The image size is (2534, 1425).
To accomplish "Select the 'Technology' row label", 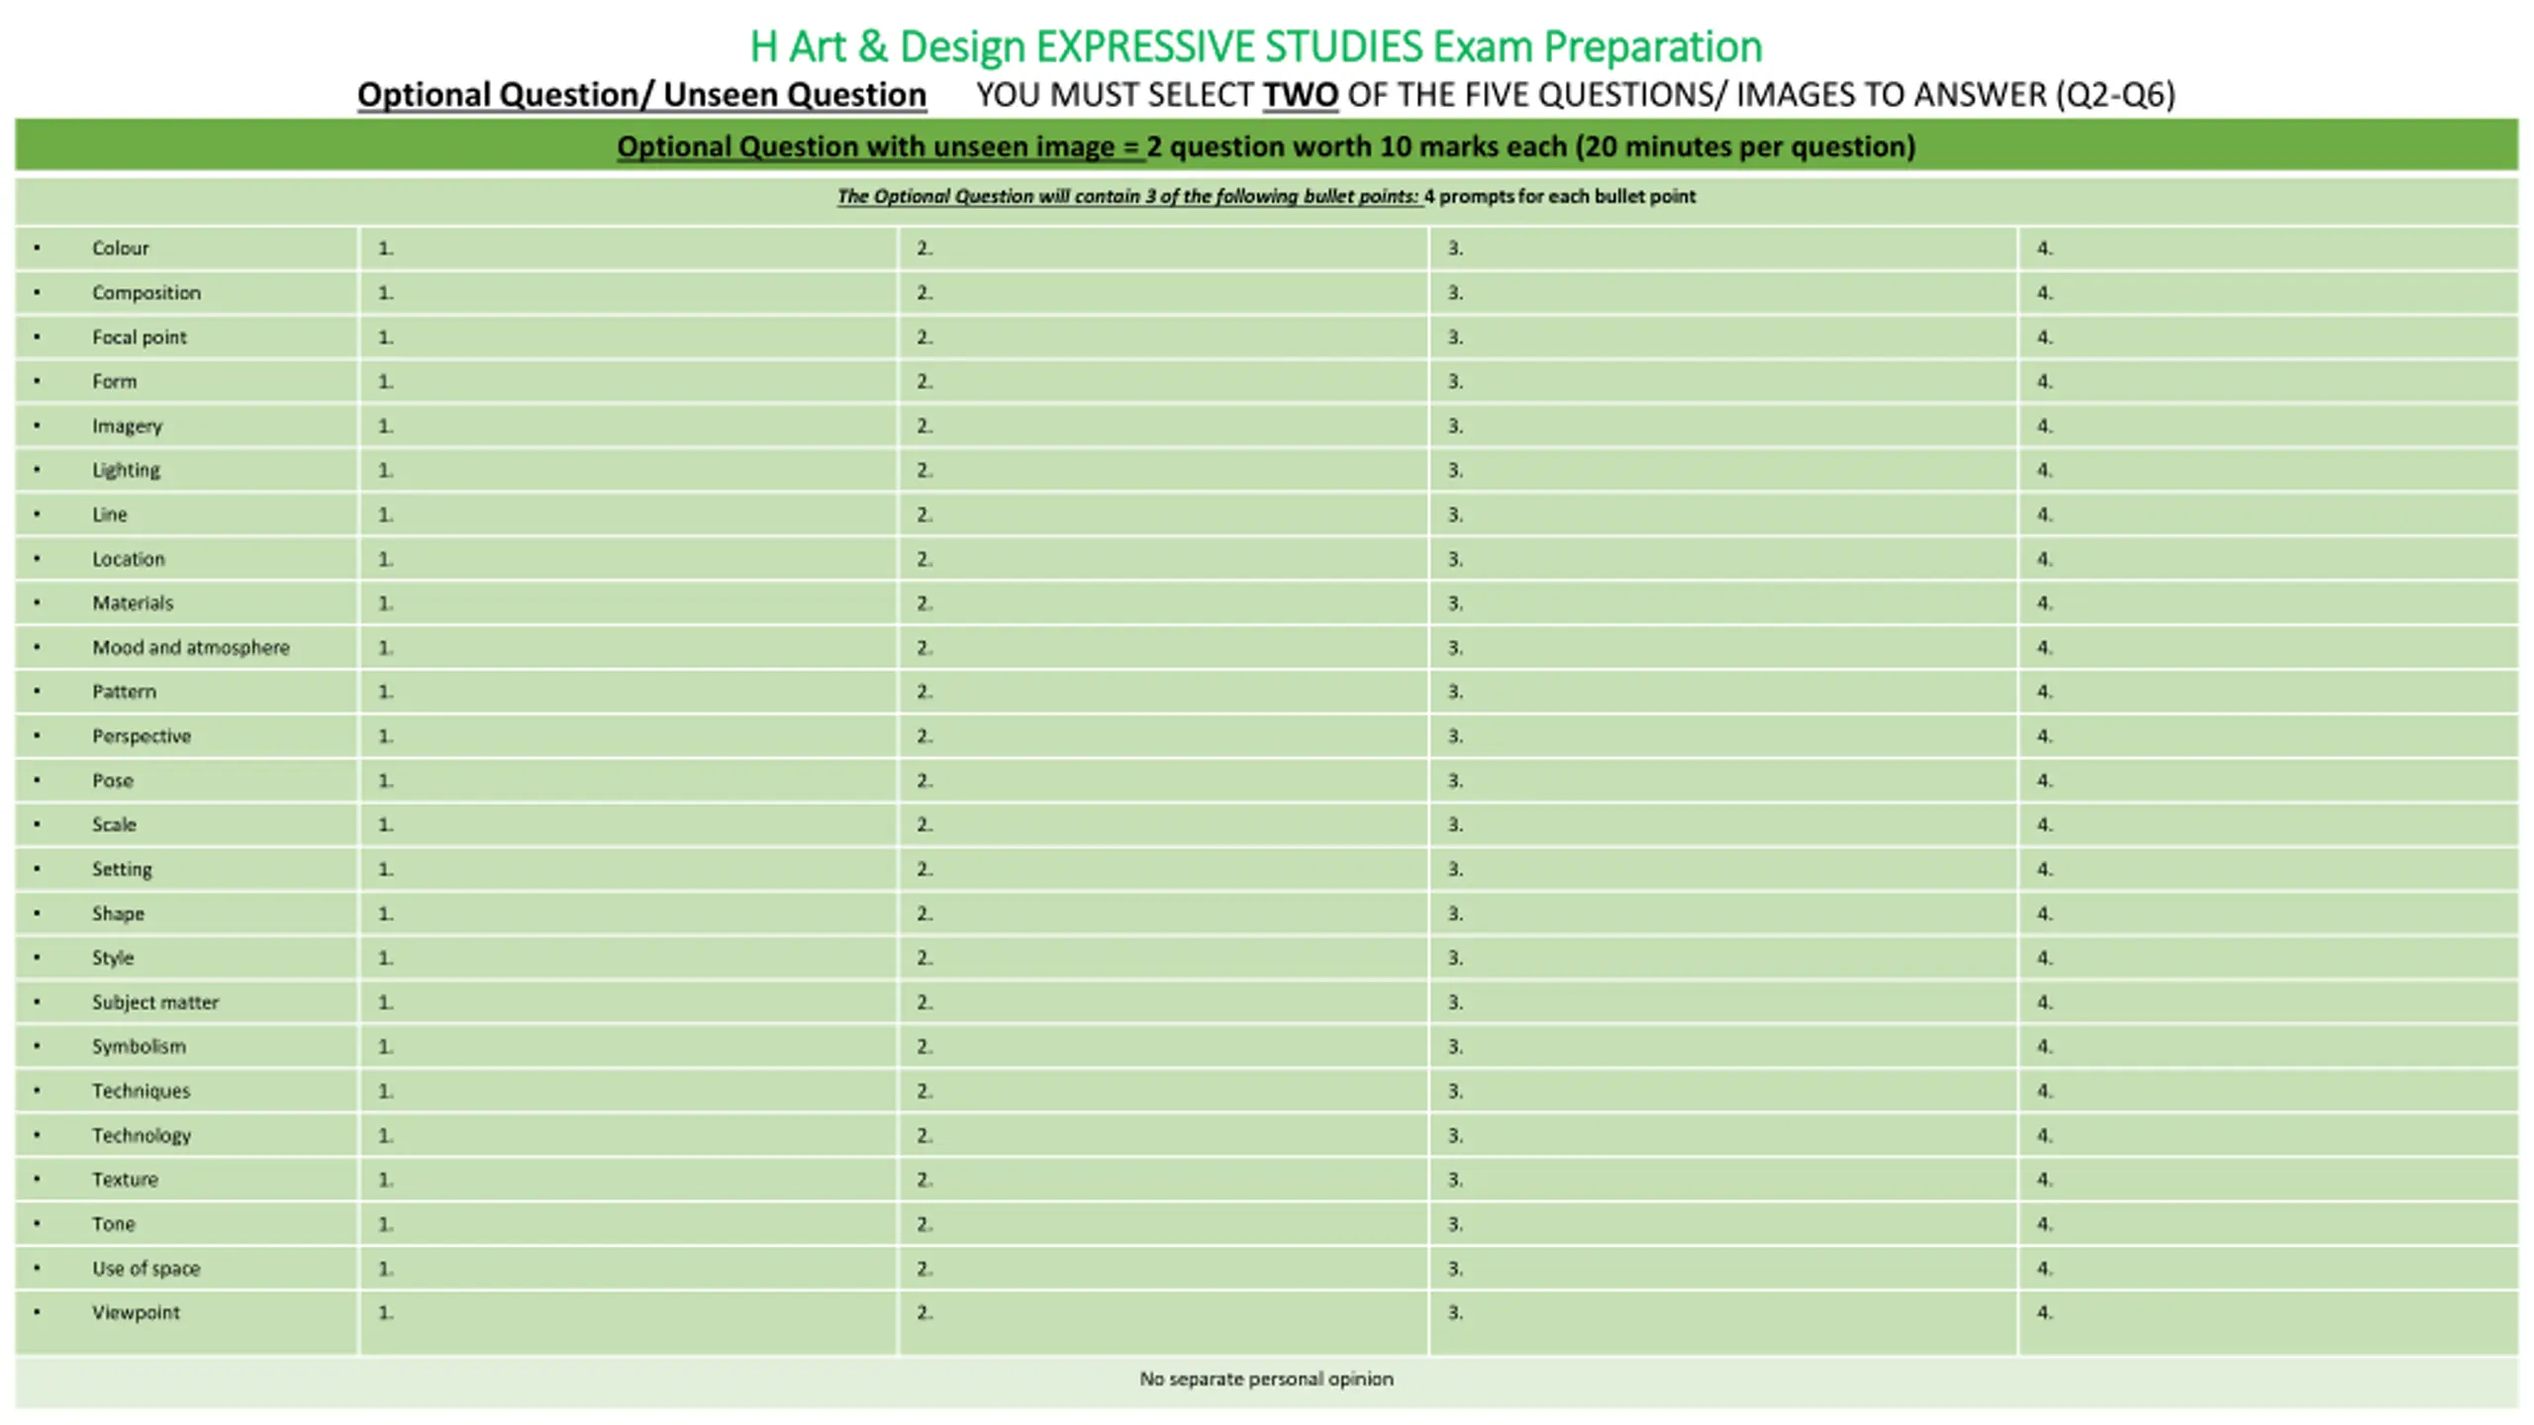I will (x=141, y=1135).
